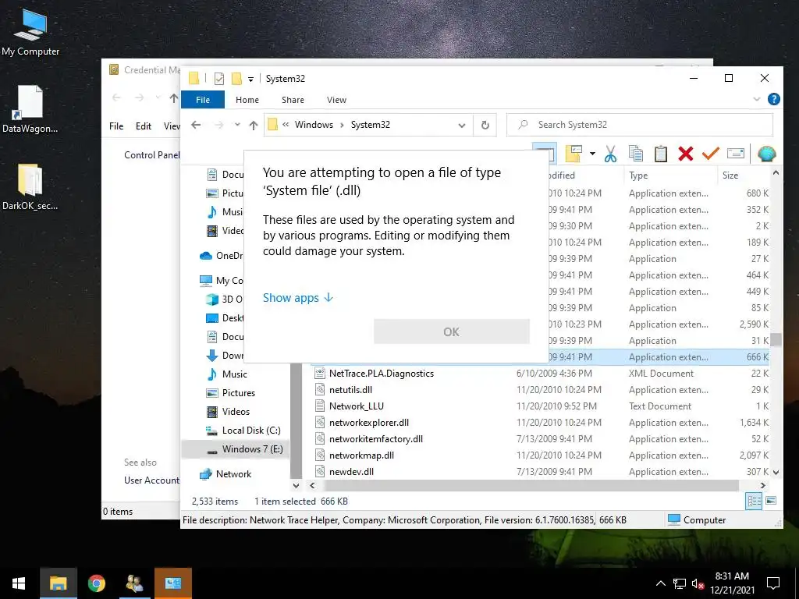The height and width of the screenshot is (599, 799).
Task: Click File Explorer icon in taskbar
Action: click(x=58, y=583)
